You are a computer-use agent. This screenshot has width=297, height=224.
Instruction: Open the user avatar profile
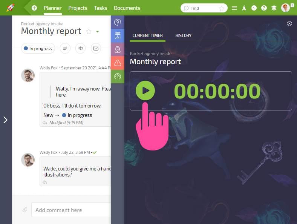click(x=285, y=8)
